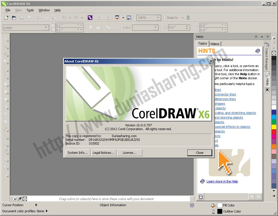Select the Polygon tool in the toolbox
Viewport: 278px width, 216px height.
[x=6, y=99]
